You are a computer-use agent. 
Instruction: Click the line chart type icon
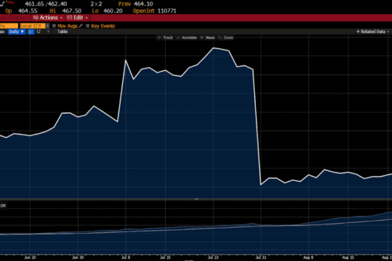tap(31, 31)
